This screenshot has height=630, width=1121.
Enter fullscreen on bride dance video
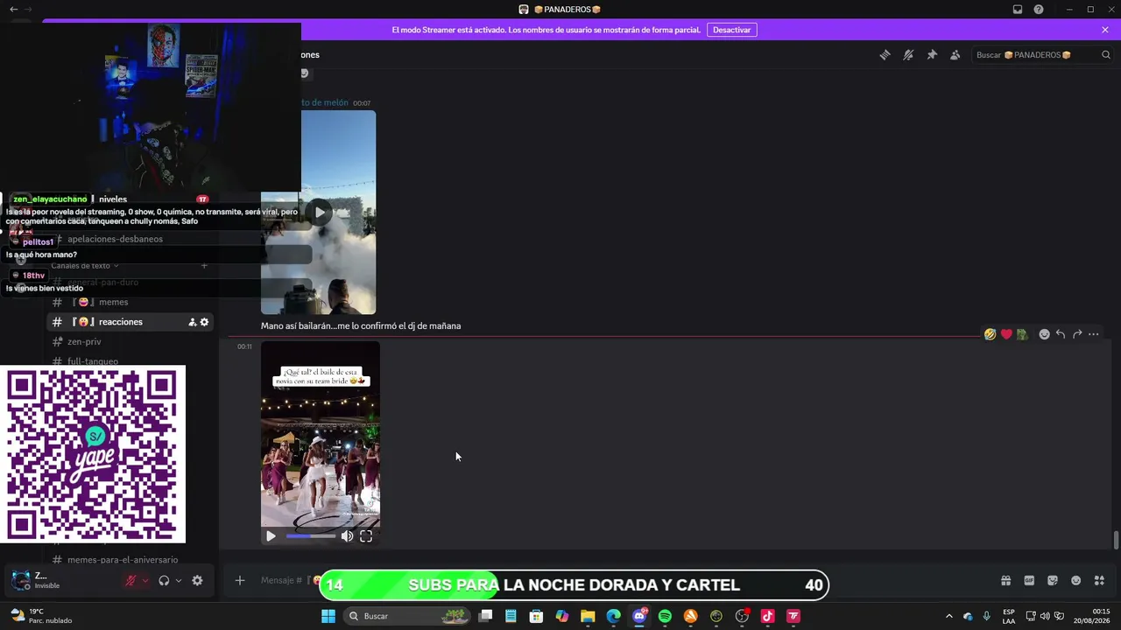click(366, 536)
